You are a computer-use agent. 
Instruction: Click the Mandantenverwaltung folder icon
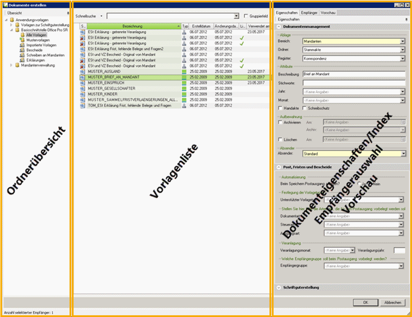17,65
